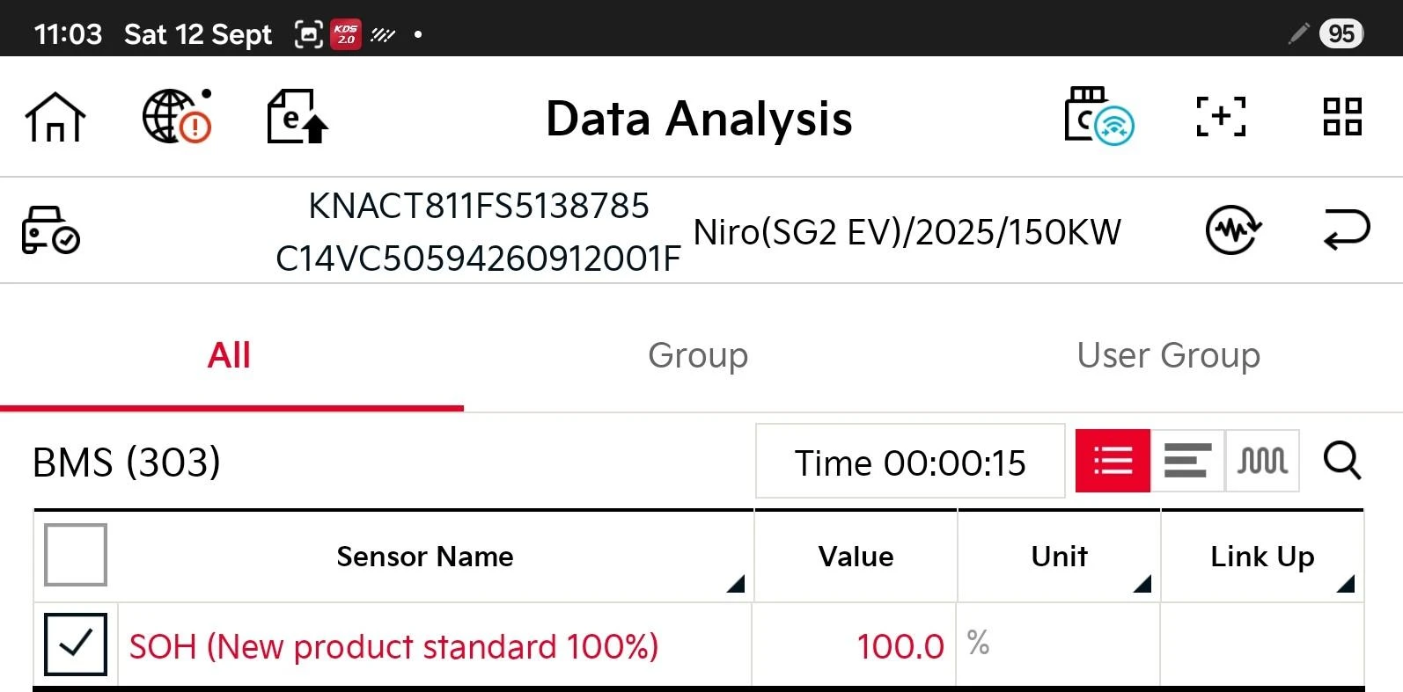The height and width of the screenshot is (692, 1403).
Task: Switch to the red list view
Action: pyautogui.click(x=1113, y=461)
